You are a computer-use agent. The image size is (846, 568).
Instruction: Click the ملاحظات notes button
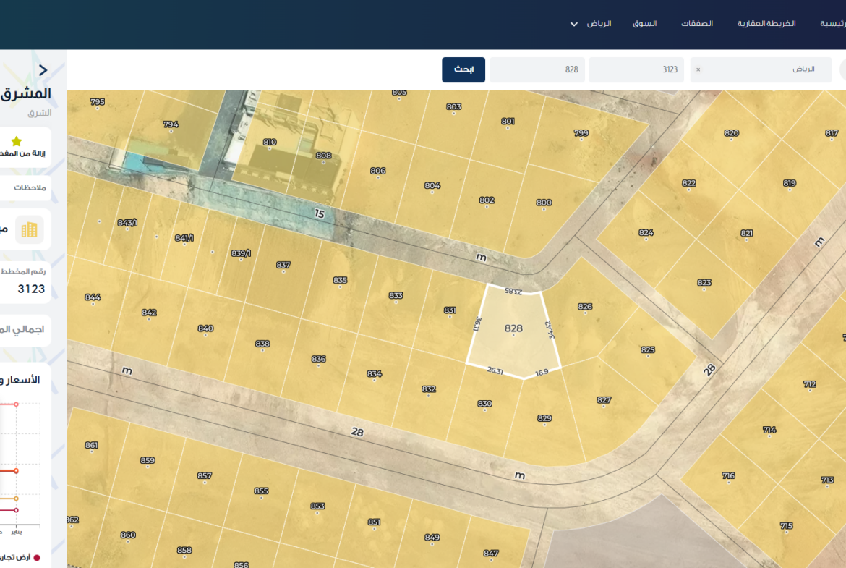tap(30, 187)
